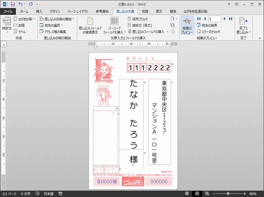Insert 挨拶文 (英文)
This screenshot has height=197, width=264.
[140, 25]
